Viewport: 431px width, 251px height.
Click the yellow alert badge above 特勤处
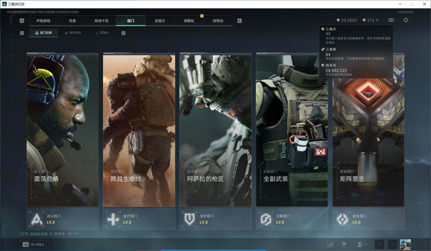[x=202, y=16]
